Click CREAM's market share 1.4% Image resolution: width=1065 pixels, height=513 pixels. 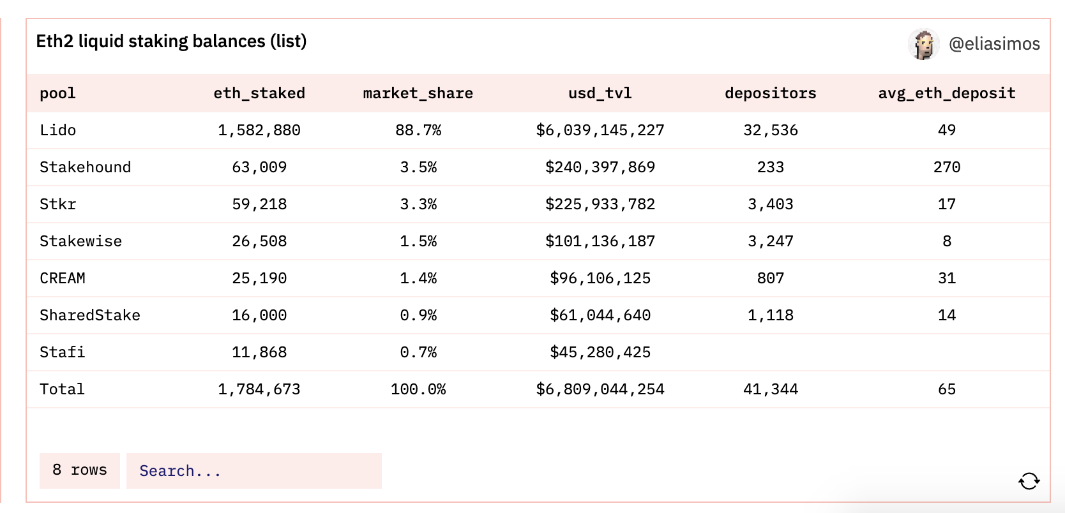418,278
